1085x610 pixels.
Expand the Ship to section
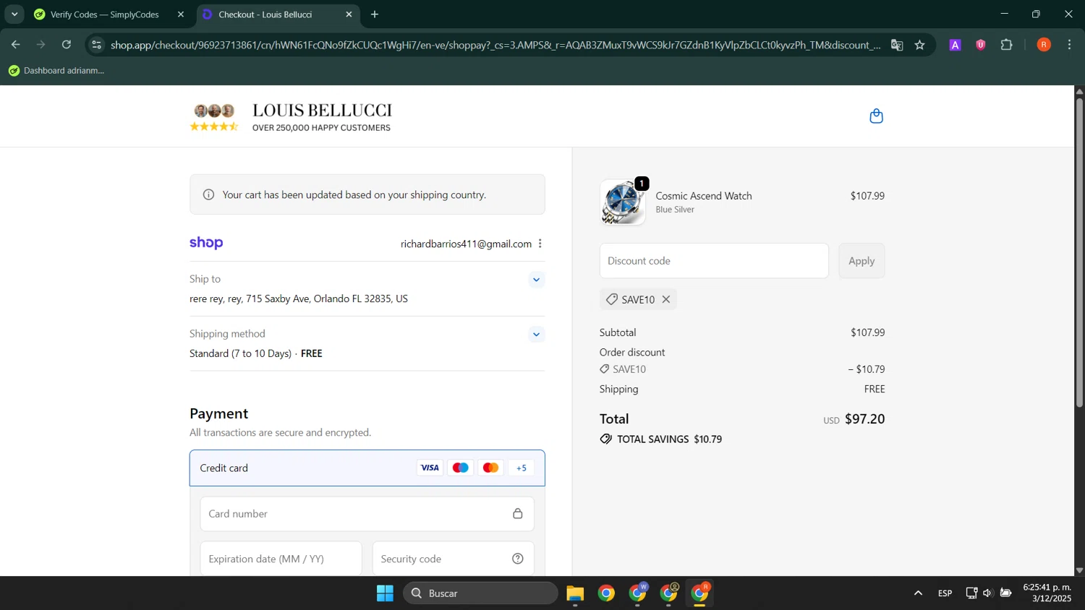pyautogui.click(x=536, y=280)
